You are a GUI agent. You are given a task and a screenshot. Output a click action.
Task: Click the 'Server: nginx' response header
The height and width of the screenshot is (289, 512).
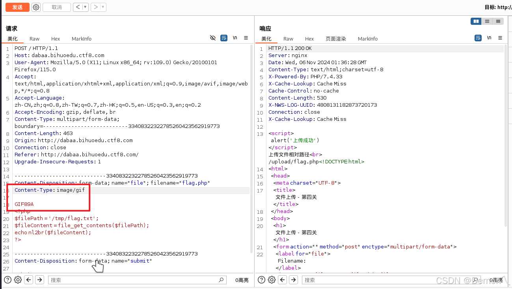tap(288, 56)
